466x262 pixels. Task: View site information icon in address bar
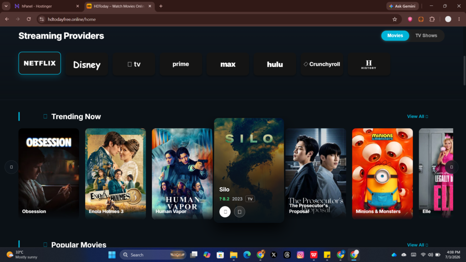[41, 19]
